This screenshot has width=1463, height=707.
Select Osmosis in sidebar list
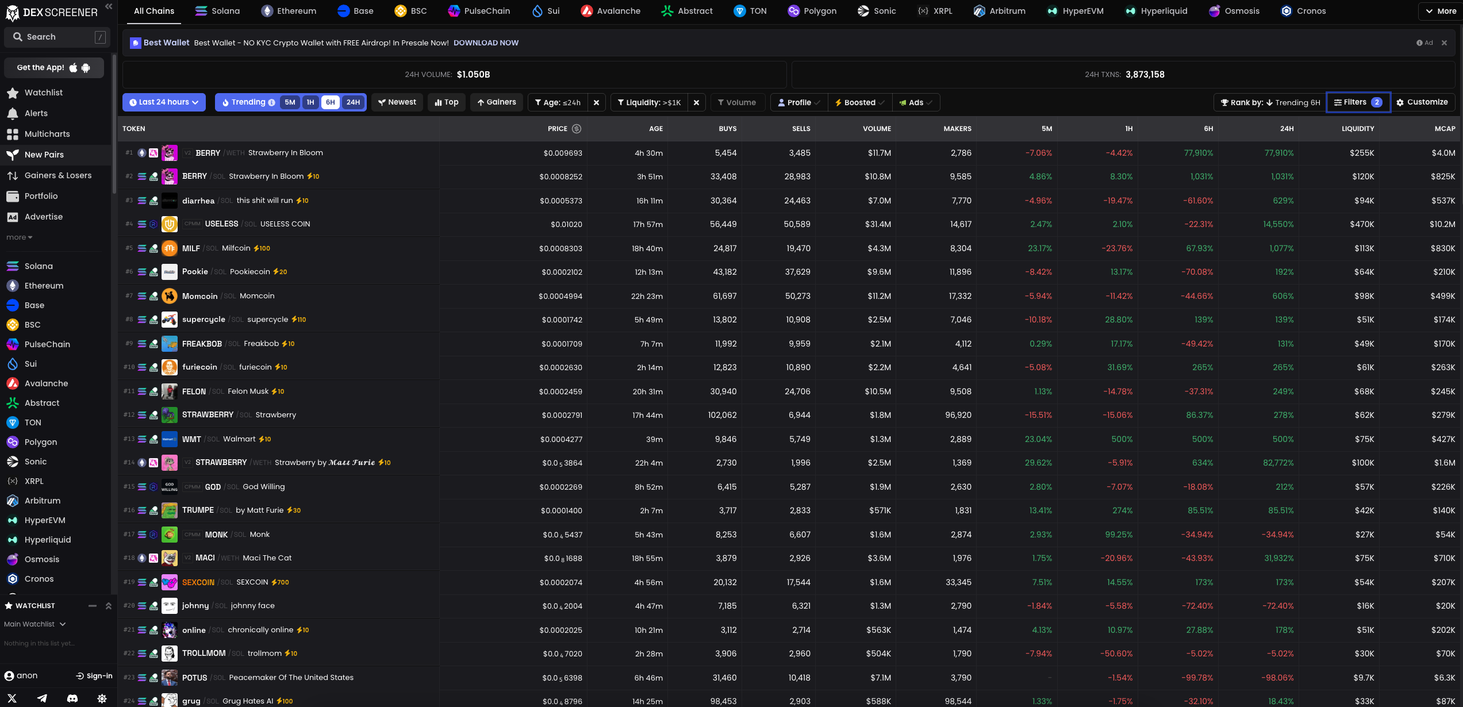click(x=56, y=559)
